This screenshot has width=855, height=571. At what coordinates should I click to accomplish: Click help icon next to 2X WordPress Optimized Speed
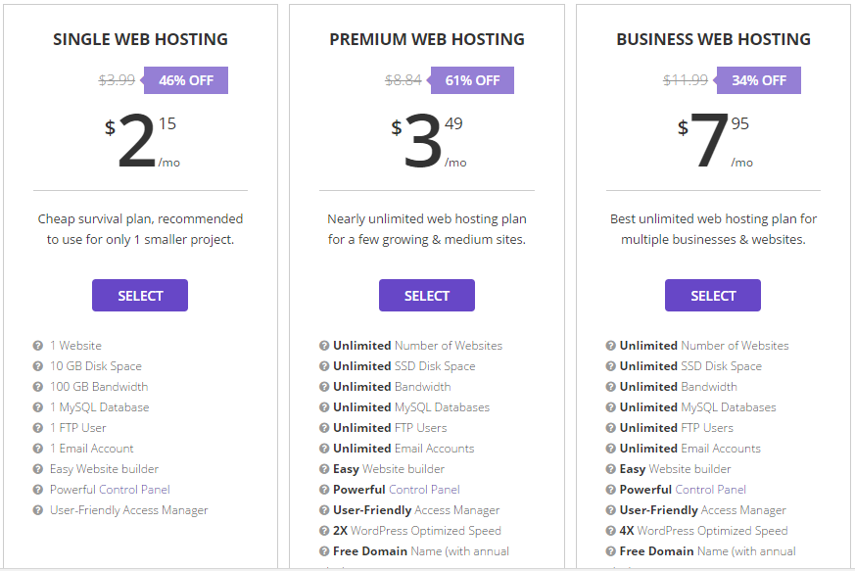pos(324,531)
